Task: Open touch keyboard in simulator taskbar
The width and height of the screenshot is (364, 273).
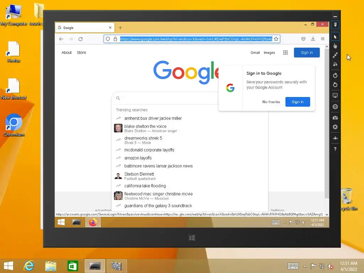Action: pyautogui.click(x=275, y=222)
